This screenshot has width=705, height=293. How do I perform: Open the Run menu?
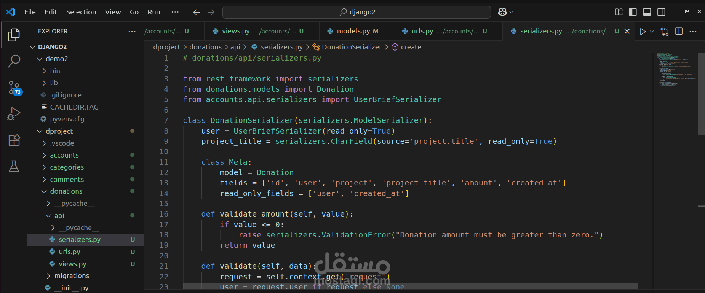pos(154,12)
